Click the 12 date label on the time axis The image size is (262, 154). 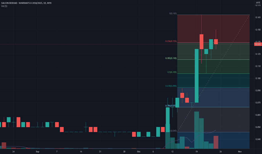click(172, 152)
